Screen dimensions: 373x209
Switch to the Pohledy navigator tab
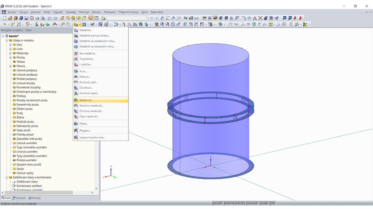(x=34, y=198)
